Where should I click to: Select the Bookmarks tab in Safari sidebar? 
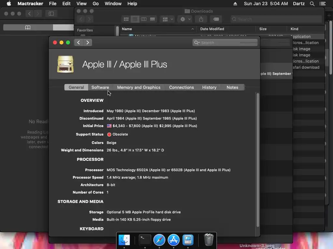coord(28,27)
